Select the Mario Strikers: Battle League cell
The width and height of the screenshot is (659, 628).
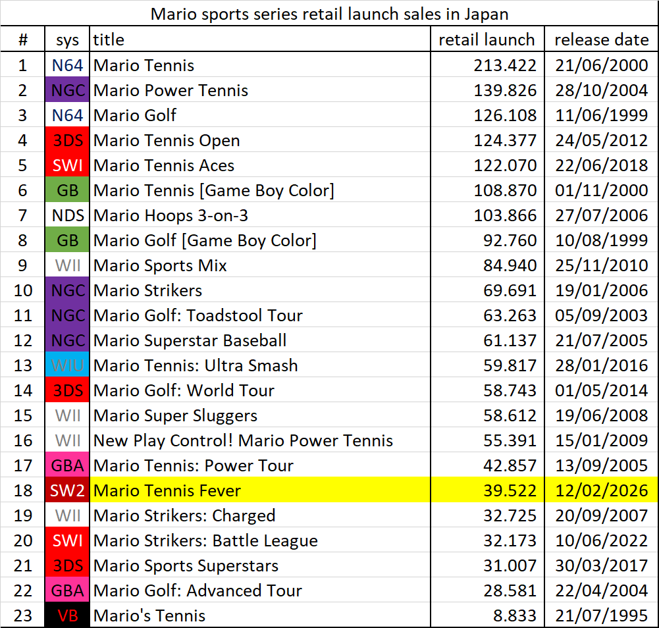[x=205, y=540]
